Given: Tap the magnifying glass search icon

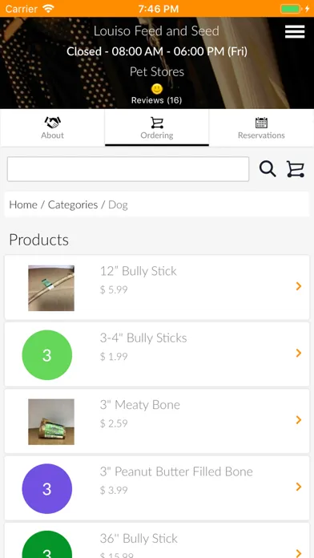Looking at the screenshot, I should pos(268,168).
